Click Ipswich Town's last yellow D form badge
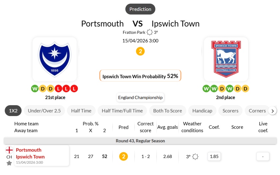This screenshot has height=175, width=280. tap(245, 88)
